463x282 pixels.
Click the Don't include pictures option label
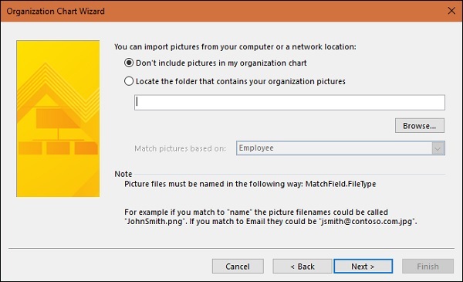point(221,63)
